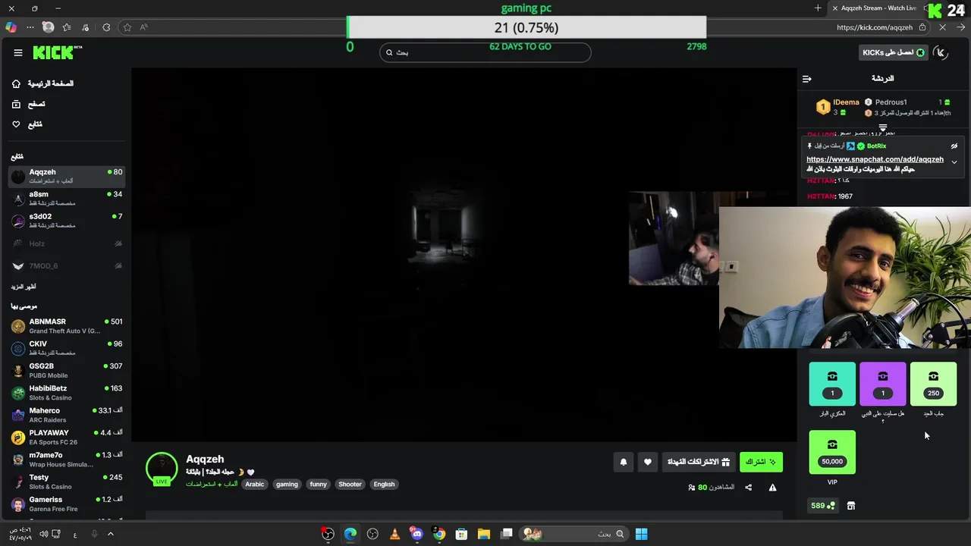
Task: Select the offline Holz channel
Action: (67, 243)
